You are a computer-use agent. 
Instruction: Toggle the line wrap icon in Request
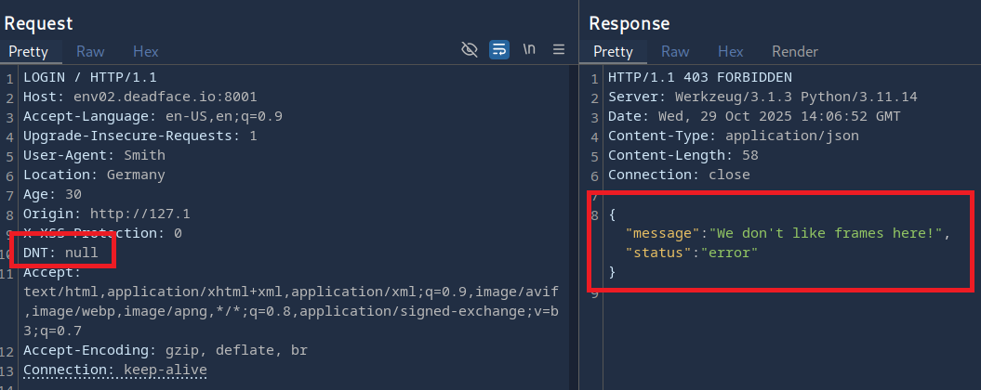pyautogui.click(x=499, y=49)
